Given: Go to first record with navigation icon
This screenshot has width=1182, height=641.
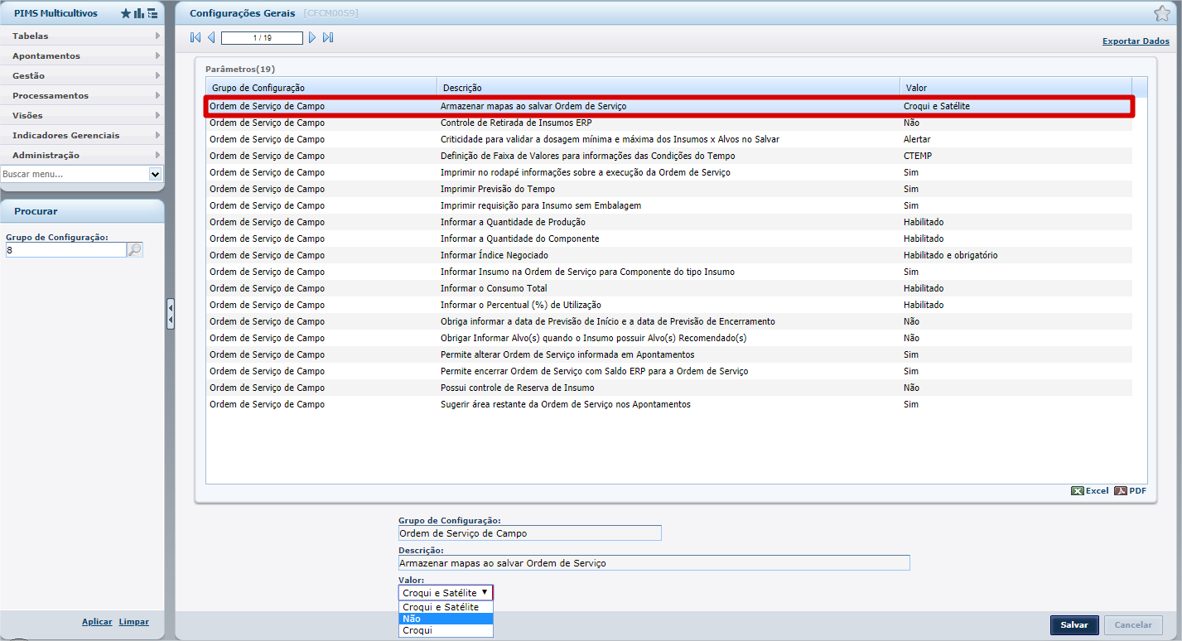Looking at the screenshot, I should pyautogui.click(x=195, y=37).
